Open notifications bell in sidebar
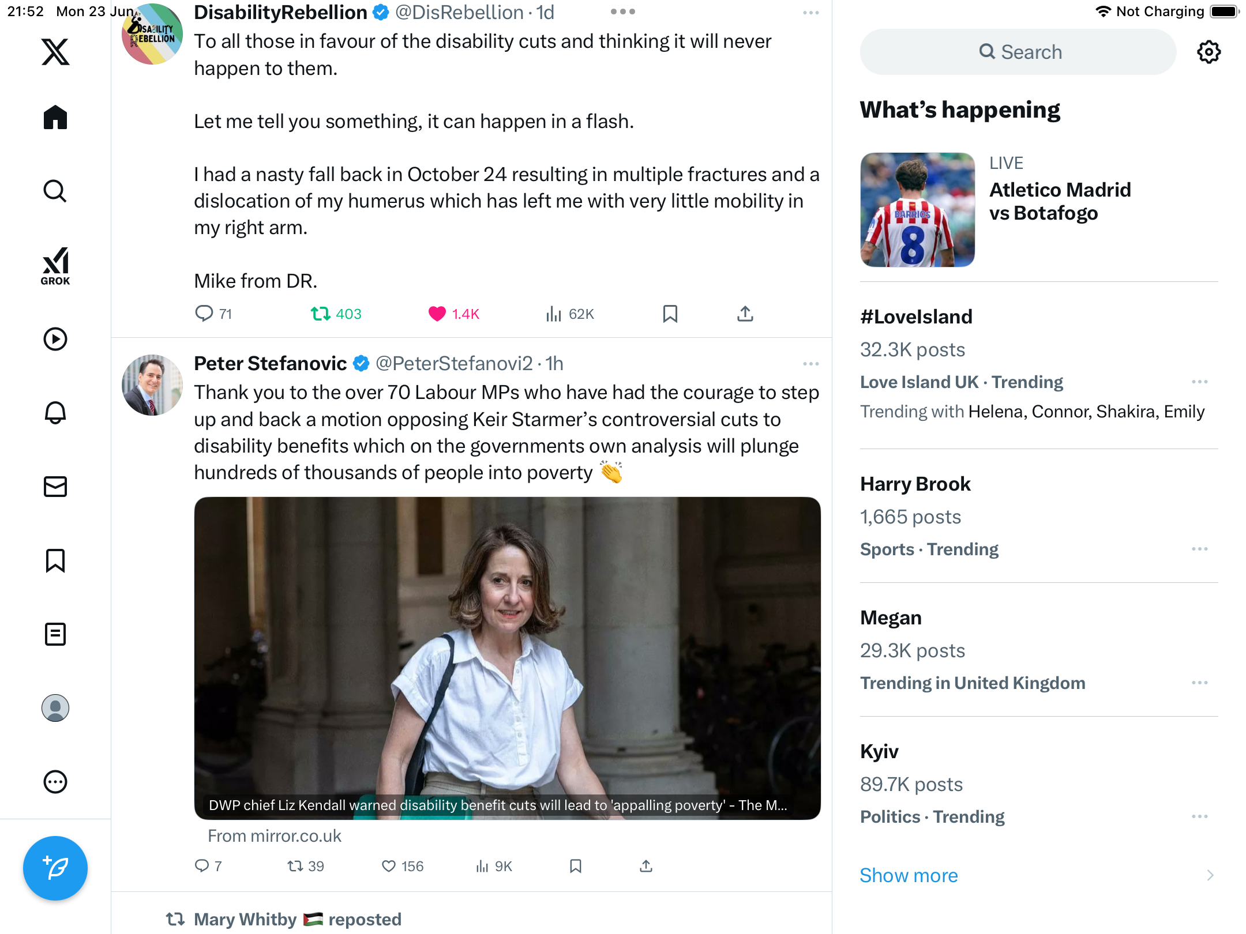 (55, 413)
